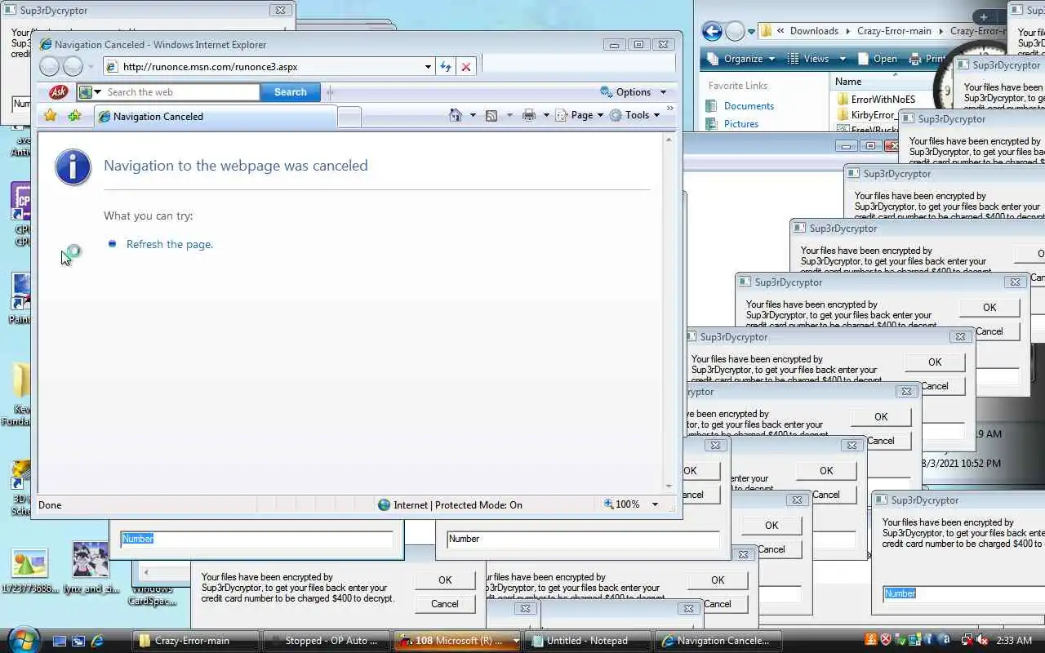Viewport: 1045px width, 653px height.
Task: Click the IE scrollbar up arrow
Action: pyautogui.click(x=669, y=140)
